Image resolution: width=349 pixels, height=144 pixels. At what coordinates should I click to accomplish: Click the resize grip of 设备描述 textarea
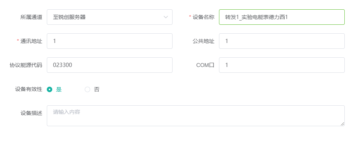coord(342,124)
